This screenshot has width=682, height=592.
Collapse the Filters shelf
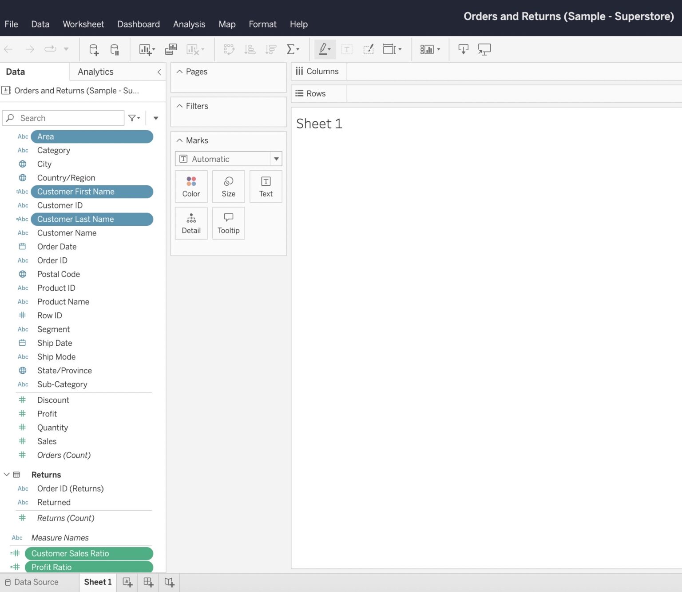[x=179, y=106]
